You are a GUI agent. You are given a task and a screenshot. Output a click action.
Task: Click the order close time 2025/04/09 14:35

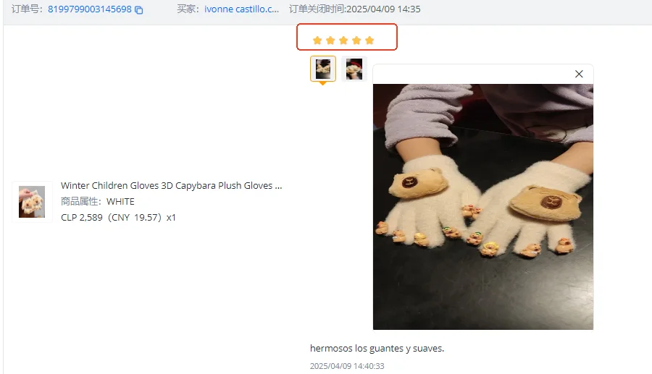pyautogui.click(x=383, y=9)
